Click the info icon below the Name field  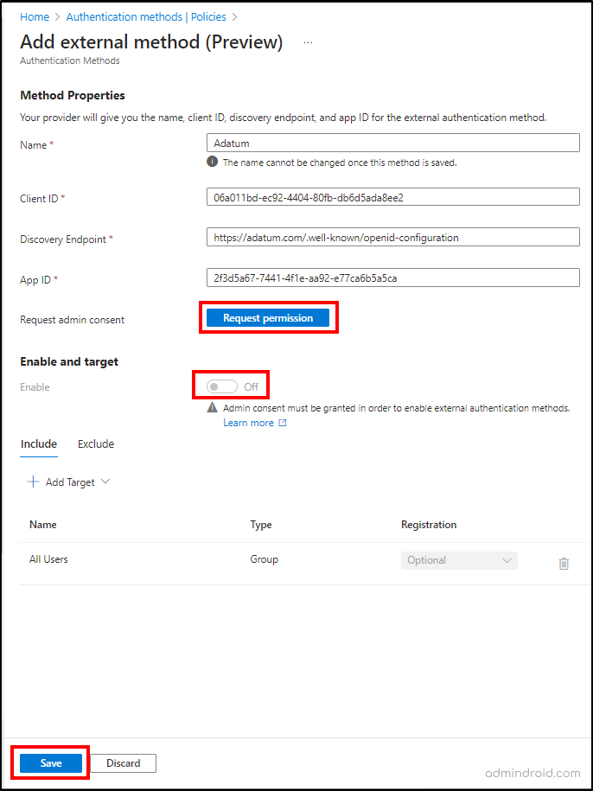point(211,163)
